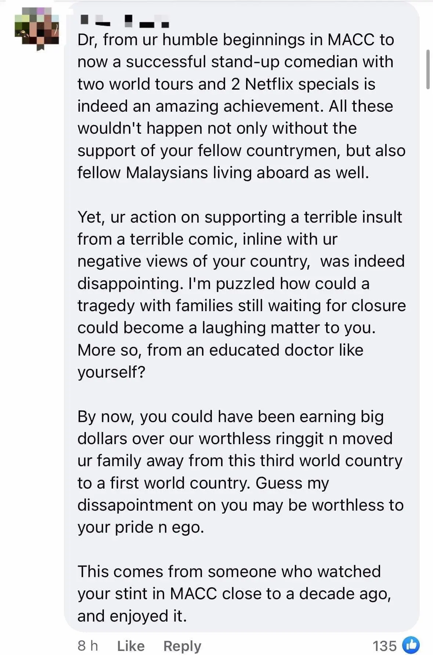This screenshot has width=433, height=655.
Task: Click the paragraph starting 'Dr, from ur humble'
Action: pos(241,106)
